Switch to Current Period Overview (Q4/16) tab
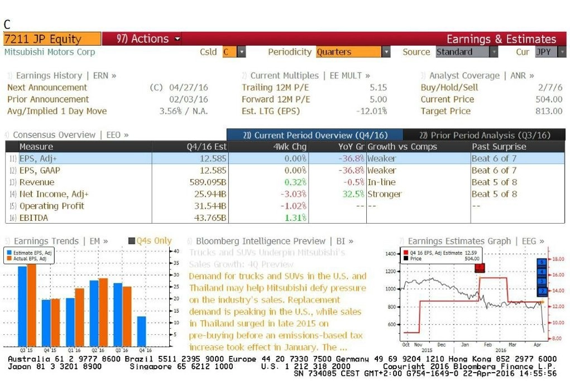The height and width of the screenshot is (381, 570). (x=315, y=135)
